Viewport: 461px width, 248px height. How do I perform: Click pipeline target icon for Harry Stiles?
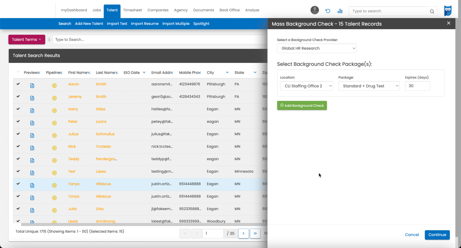point(54,111)
